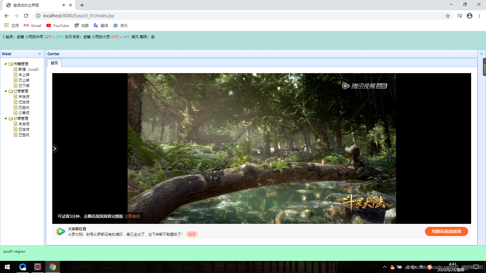486x273 pixels.
Task: Click the weather ticker text 后天
Action: tap(10, 37)
